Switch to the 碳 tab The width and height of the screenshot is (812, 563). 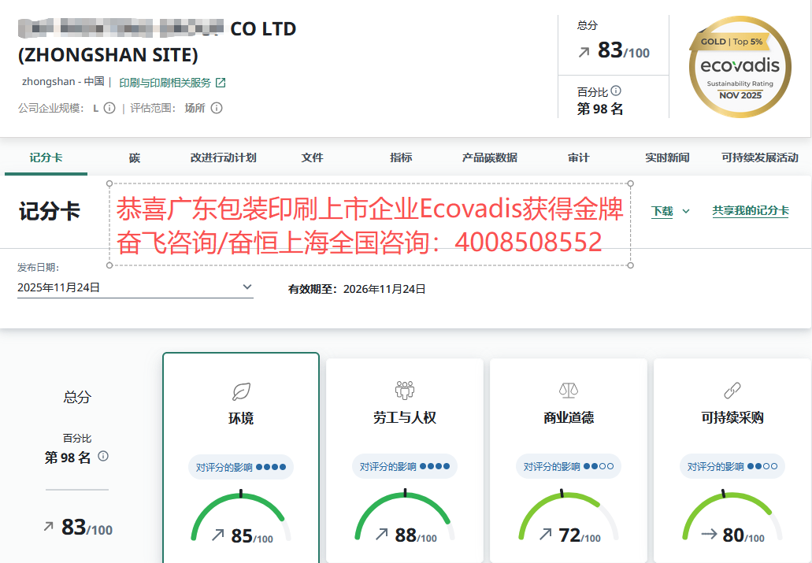(135, 157)
